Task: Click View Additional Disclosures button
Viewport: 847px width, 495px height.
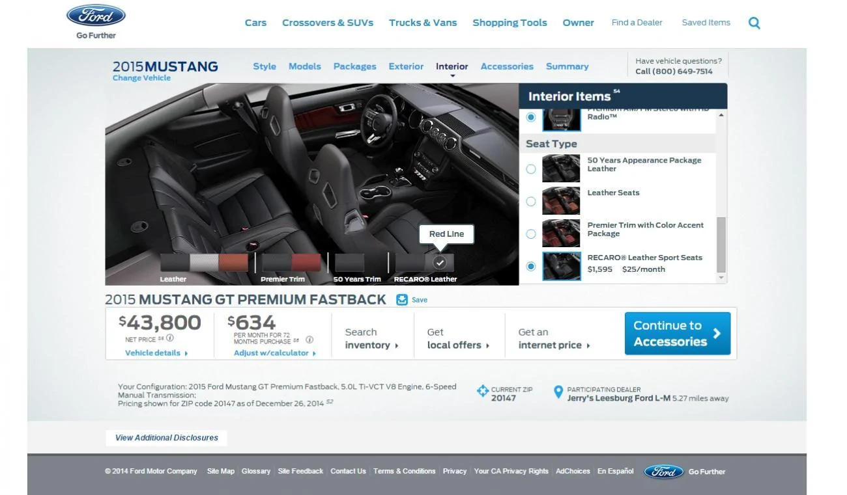Action: 167,438
